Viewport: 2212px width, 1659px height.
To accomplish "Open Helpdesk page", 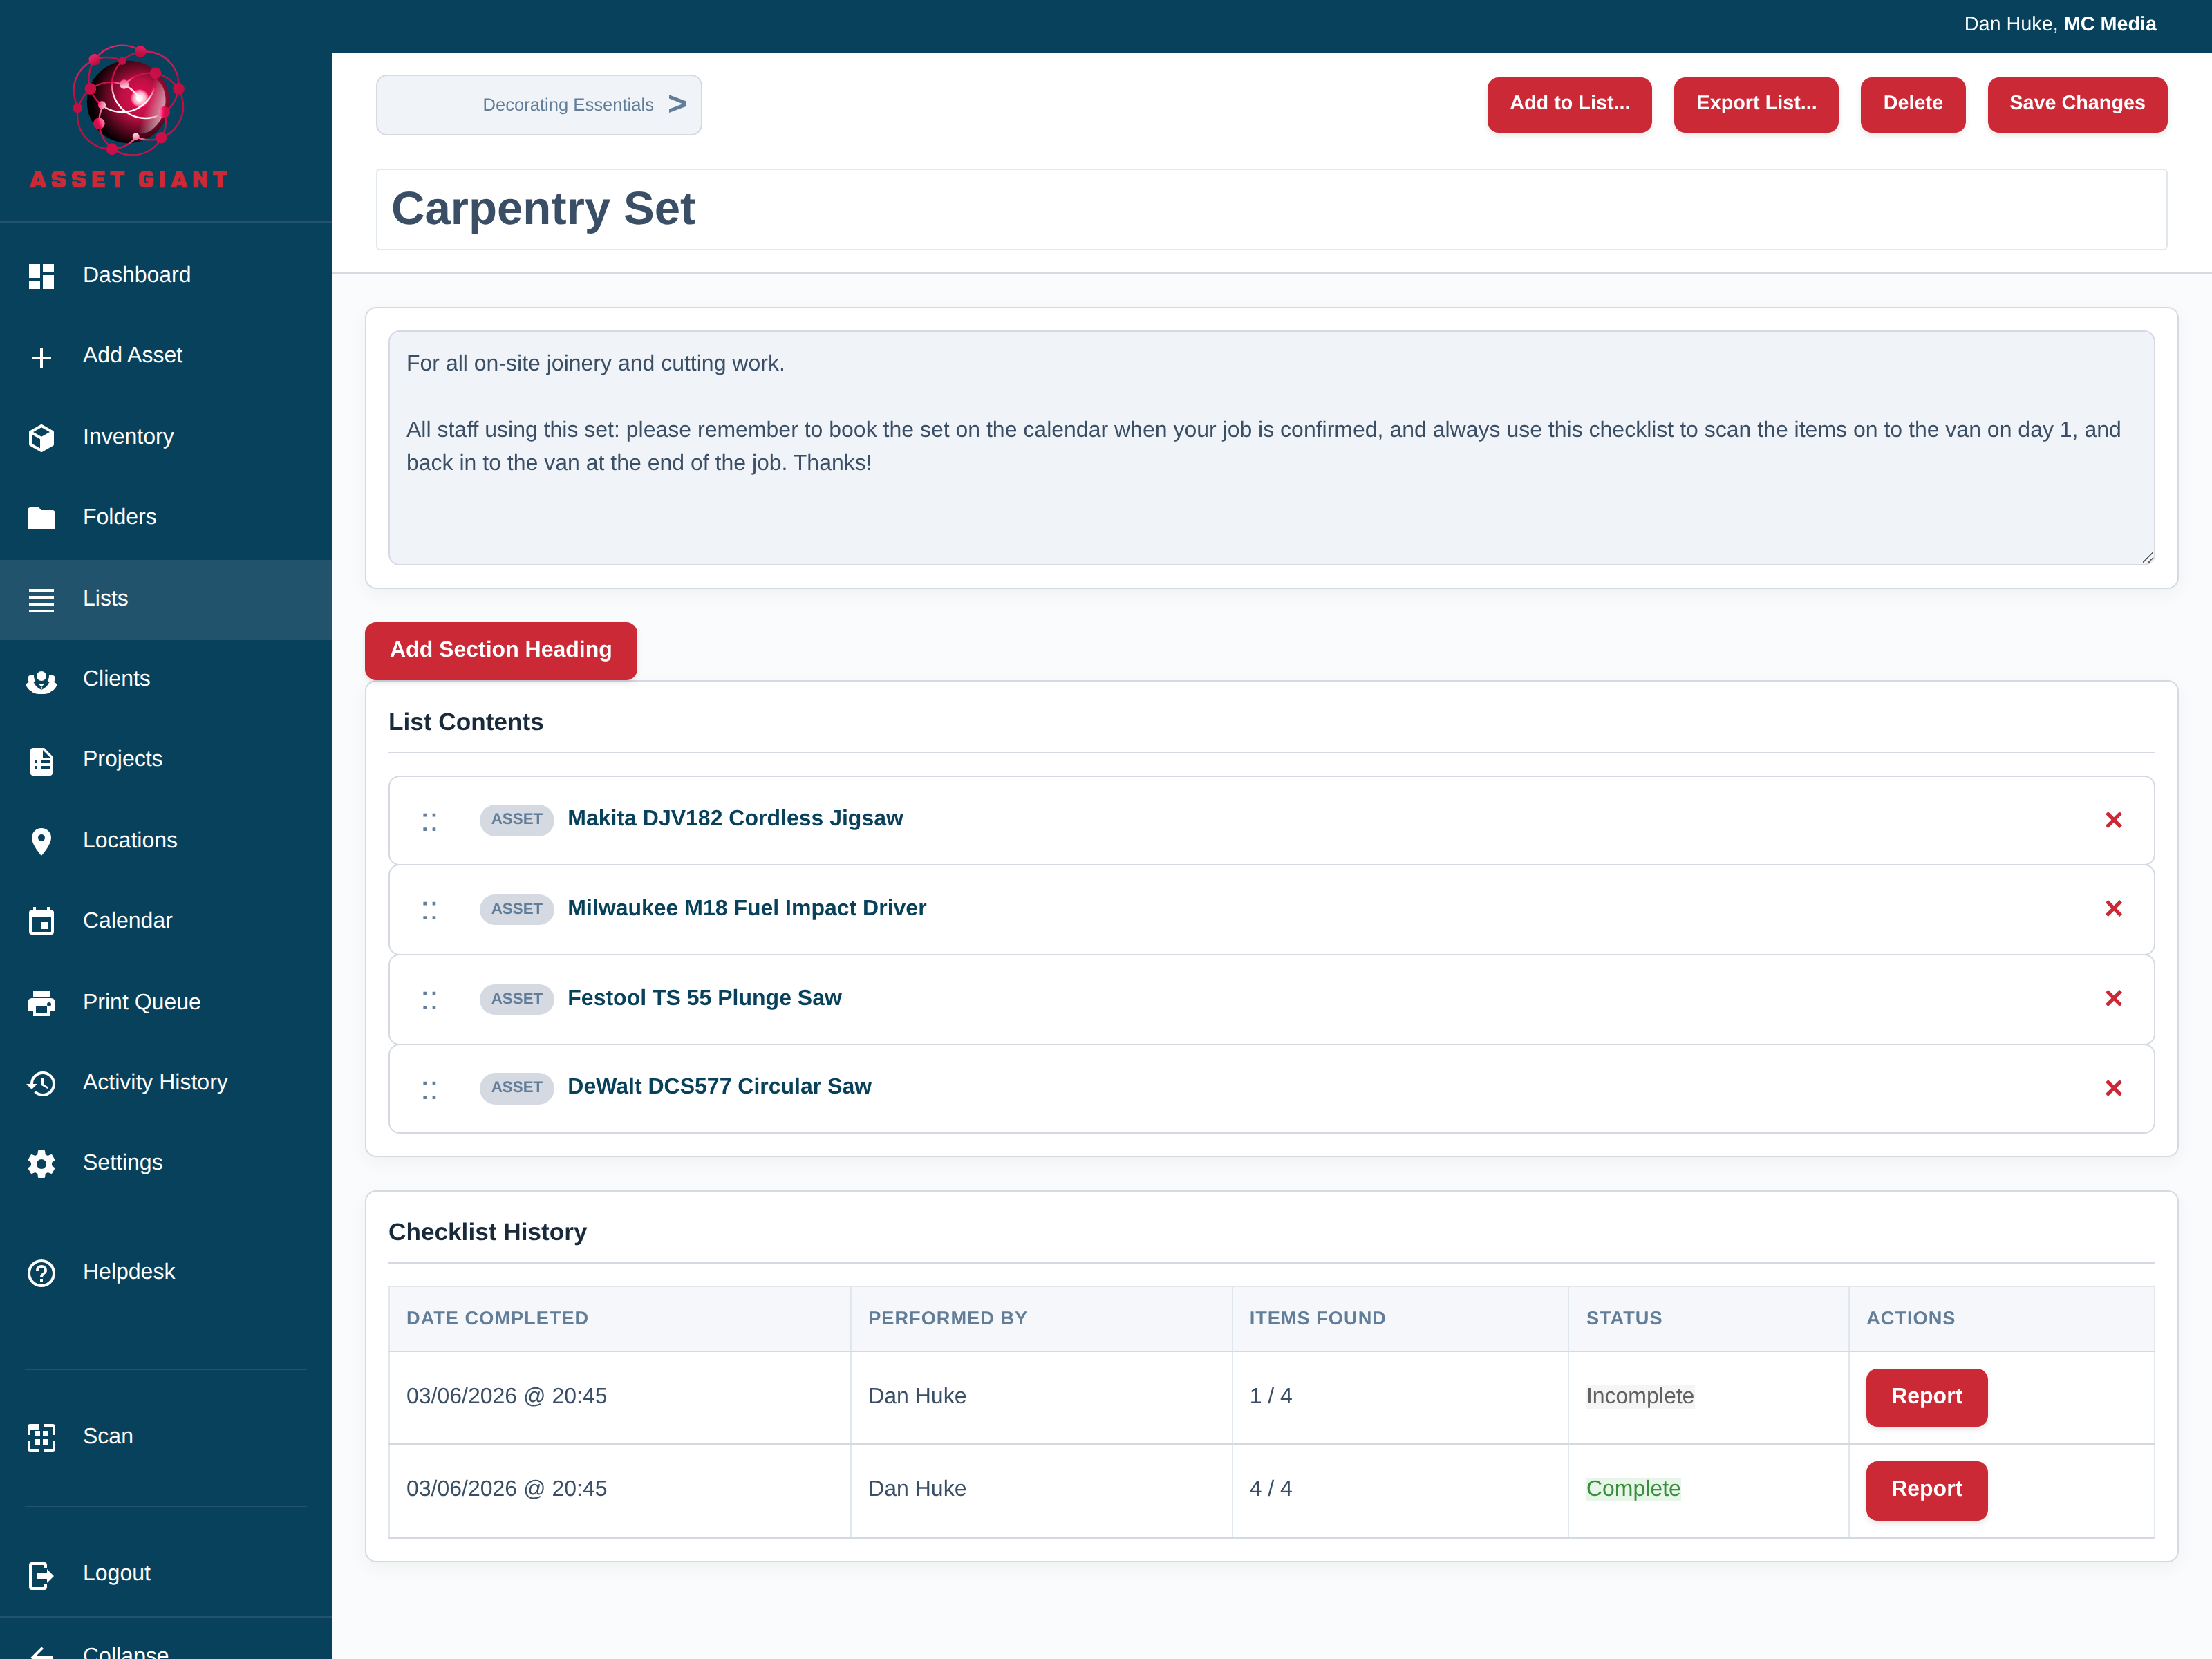I will [x=166, y=1272].
